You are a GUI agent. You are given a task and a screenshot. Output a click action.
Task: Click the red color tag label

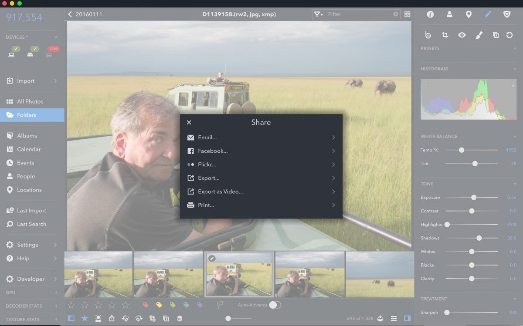(146, 305)
